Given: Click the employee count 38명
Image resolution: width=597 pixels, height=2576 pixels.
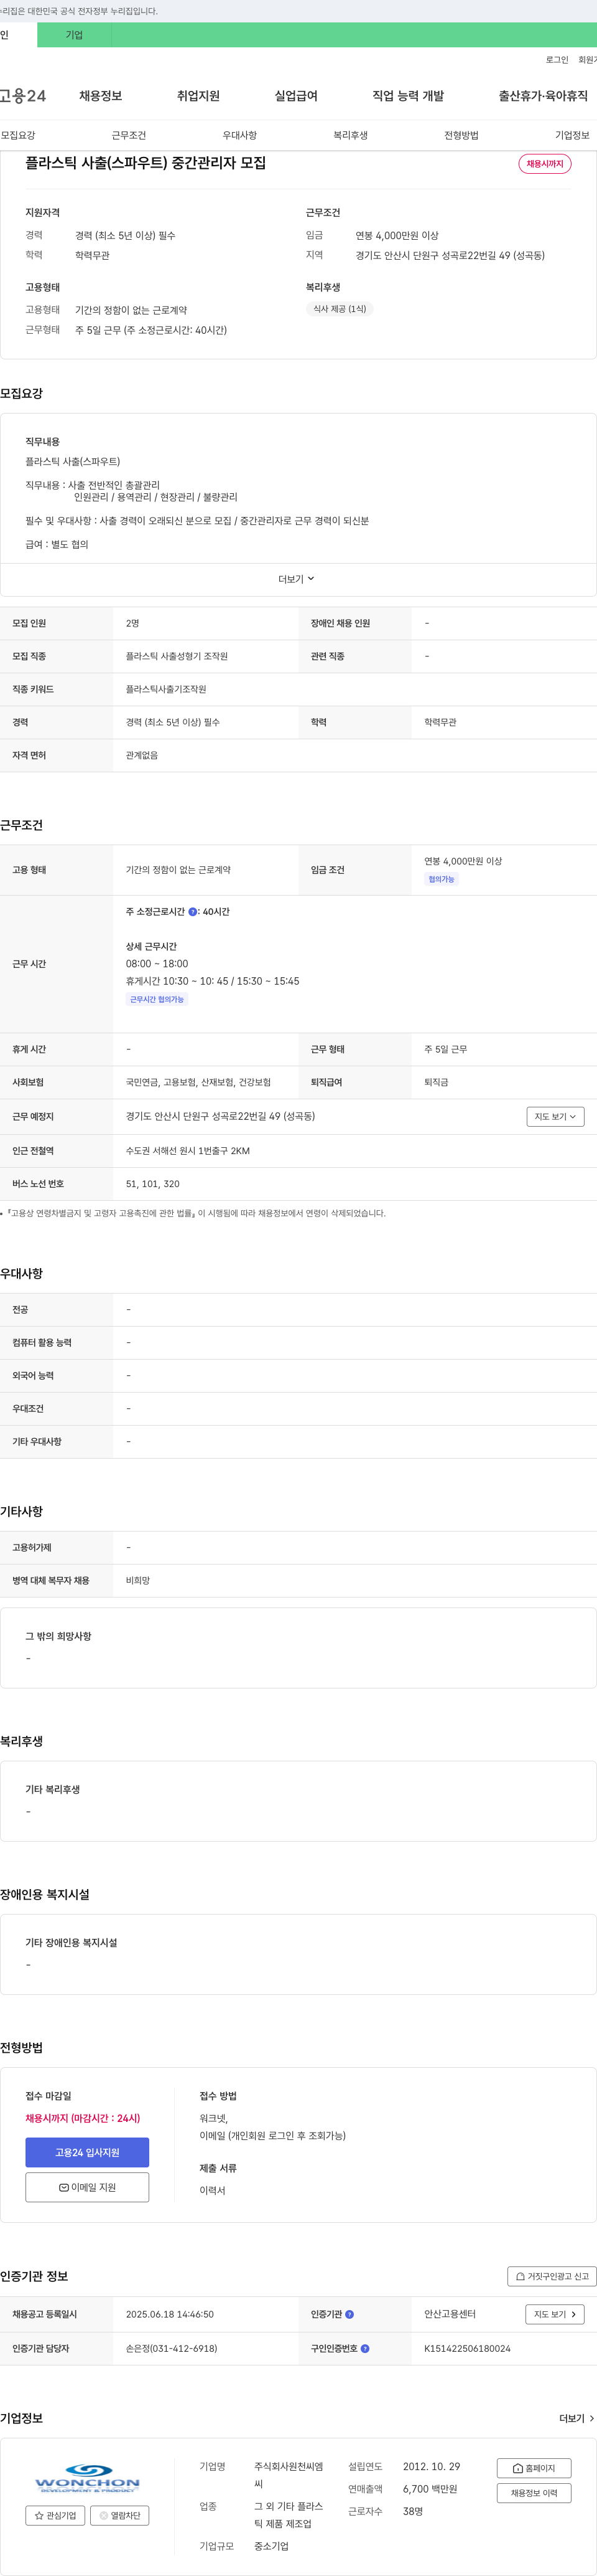Looking at the screenshot, I should (412, 2511).
